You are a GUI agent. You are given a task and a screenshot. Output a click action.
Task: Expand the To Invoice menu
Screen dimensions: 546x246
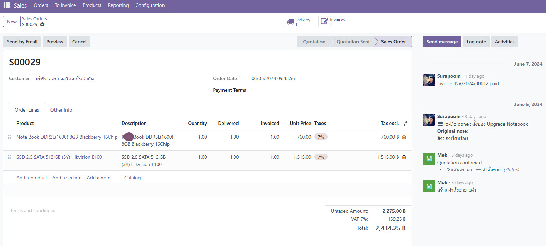click(x=65, y=5)
